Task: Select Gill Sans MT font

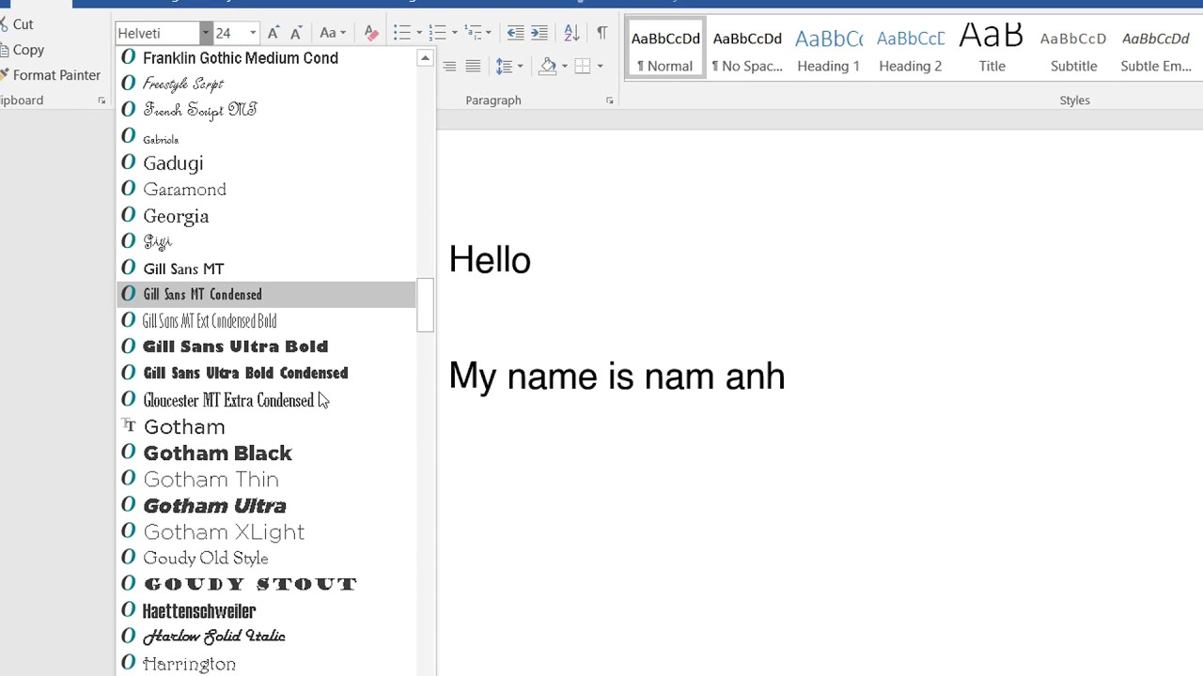Action: click(x=266, y=269)
